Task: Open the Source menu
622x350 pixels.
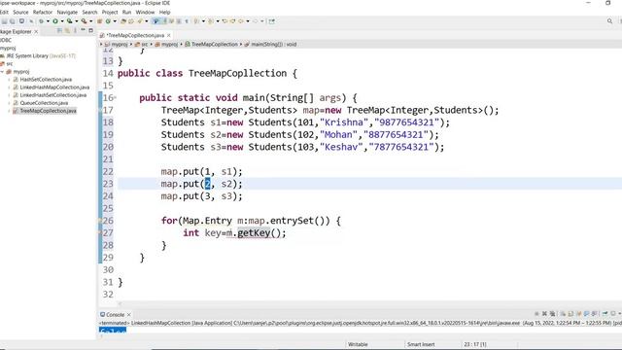Action: coord(20,13)
